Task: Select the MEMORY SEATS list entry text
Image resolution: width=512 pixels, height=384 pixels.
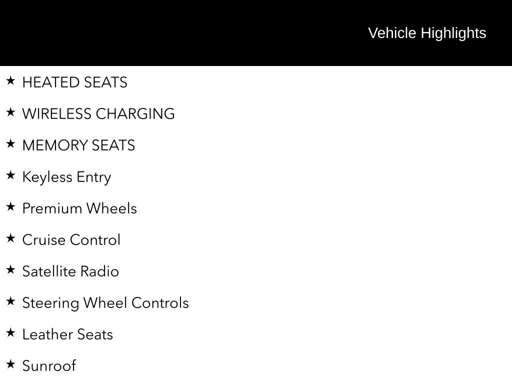Action: coord(79,145)
